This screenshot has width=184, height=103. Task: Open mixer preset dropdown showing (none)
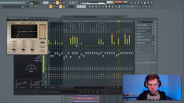coord(145,22)
